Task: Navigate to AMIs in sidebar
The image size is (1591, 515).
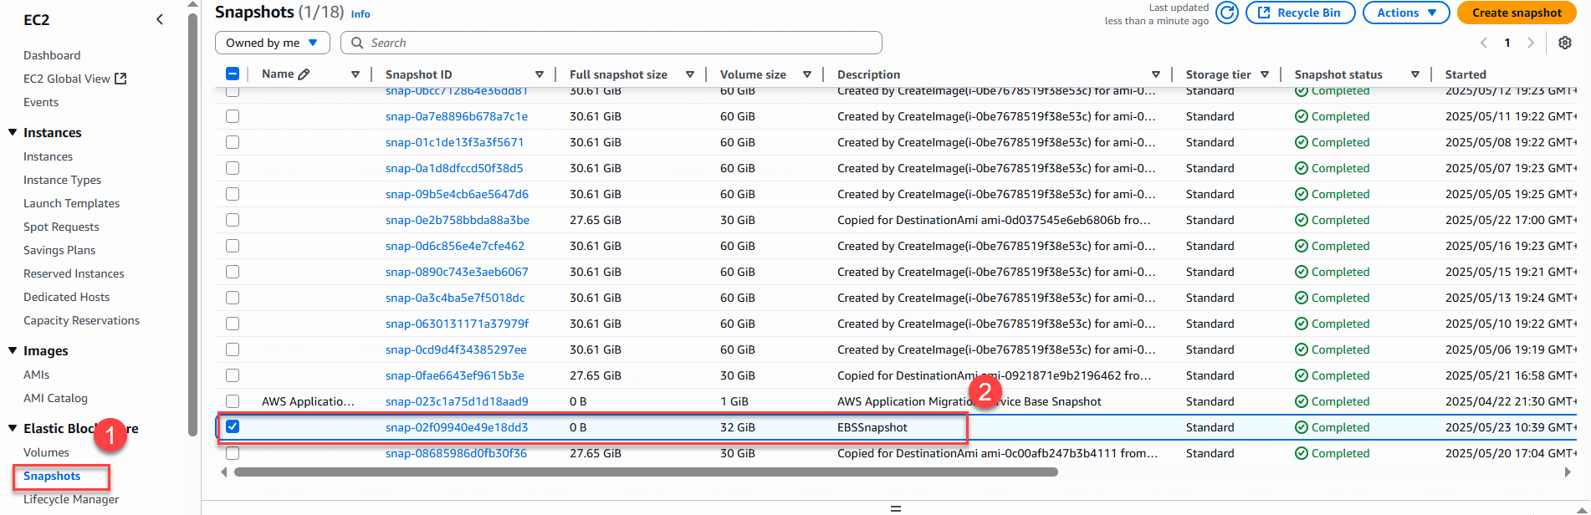Action: [36, 375]
